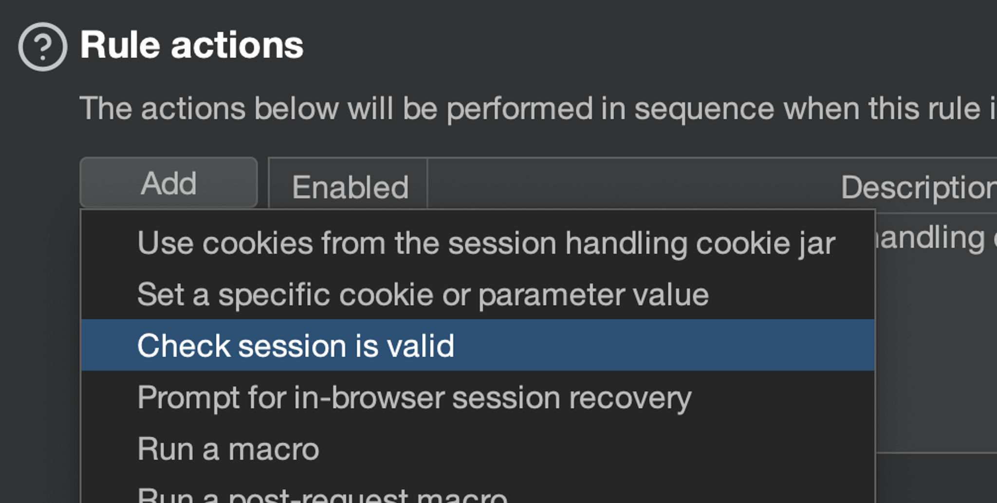This screenshot has height=503, width=997.
Task: Click the word 'macro' in Run a macro
Action: [x=274, y=449]
